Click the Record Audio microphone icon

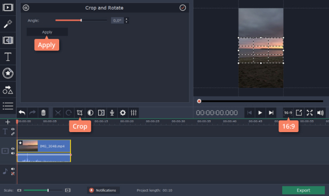[112, 113]
